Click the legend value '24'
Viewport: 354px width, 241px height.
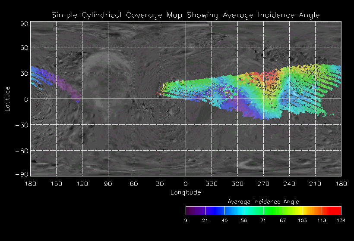point(205,220)
